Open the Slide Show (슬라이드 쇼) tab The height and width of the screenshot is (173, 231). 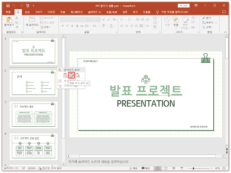coord(95,12)
